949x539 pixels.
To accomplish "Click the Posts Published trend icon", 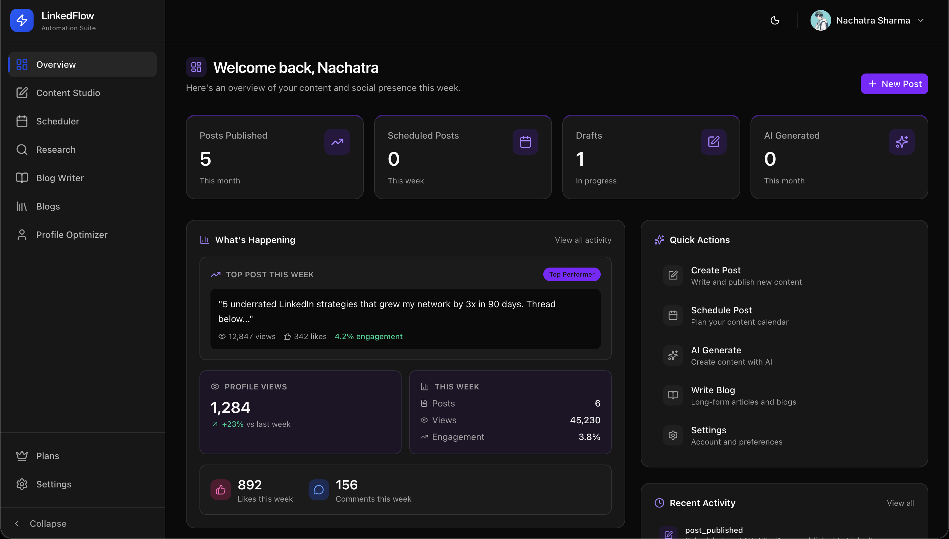I will (337, 142).
